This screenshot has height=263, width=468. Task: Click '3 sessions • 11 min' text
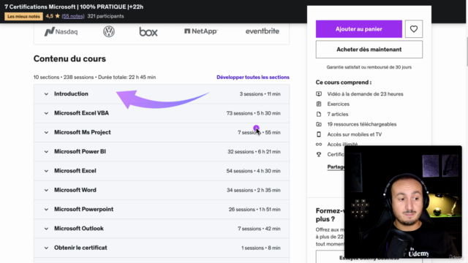[260, 94]
